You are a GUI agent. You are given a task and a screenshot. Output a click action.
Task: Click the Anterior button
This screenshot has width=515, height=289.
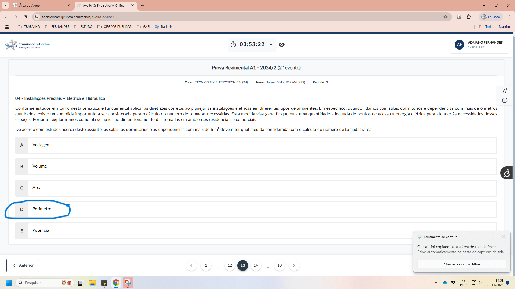pos(23,265)
